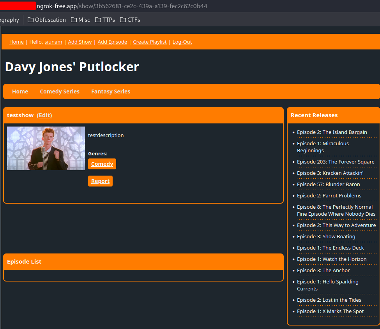Click the (Edit) link beside testshow
The width and height of the screenshot is (380, 329).
44,115
